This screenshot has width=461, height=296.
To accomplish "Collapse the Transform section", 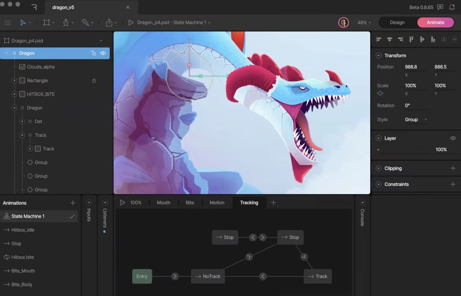I will pos(379,56).
